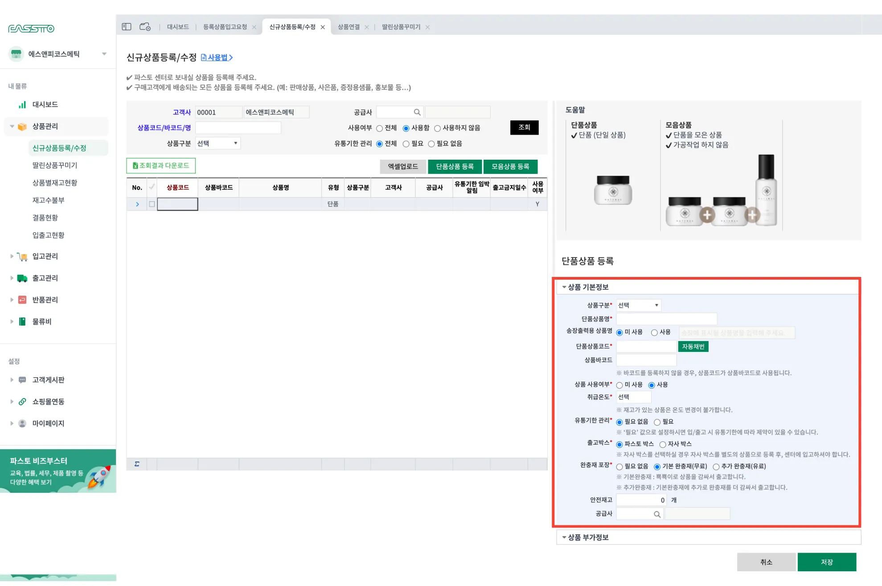Click the 단품상품명 input field
Screen dimensions: 882x586
666,319
